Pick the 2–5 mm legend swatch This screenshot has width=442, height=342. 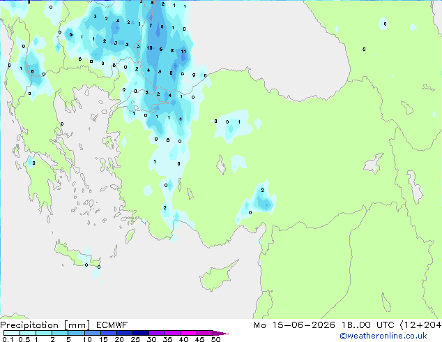(x=60, y=333)
